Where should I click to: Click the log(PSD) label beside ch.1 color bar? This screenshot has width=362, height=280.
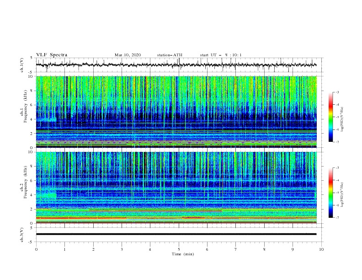[x=342, y=119]
